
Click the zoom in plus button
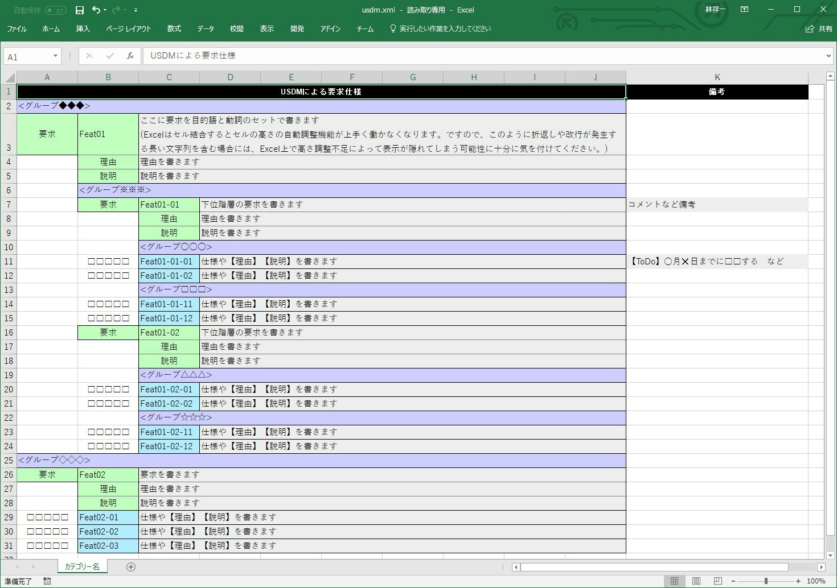pyautogui.click(x=798, y=581)
